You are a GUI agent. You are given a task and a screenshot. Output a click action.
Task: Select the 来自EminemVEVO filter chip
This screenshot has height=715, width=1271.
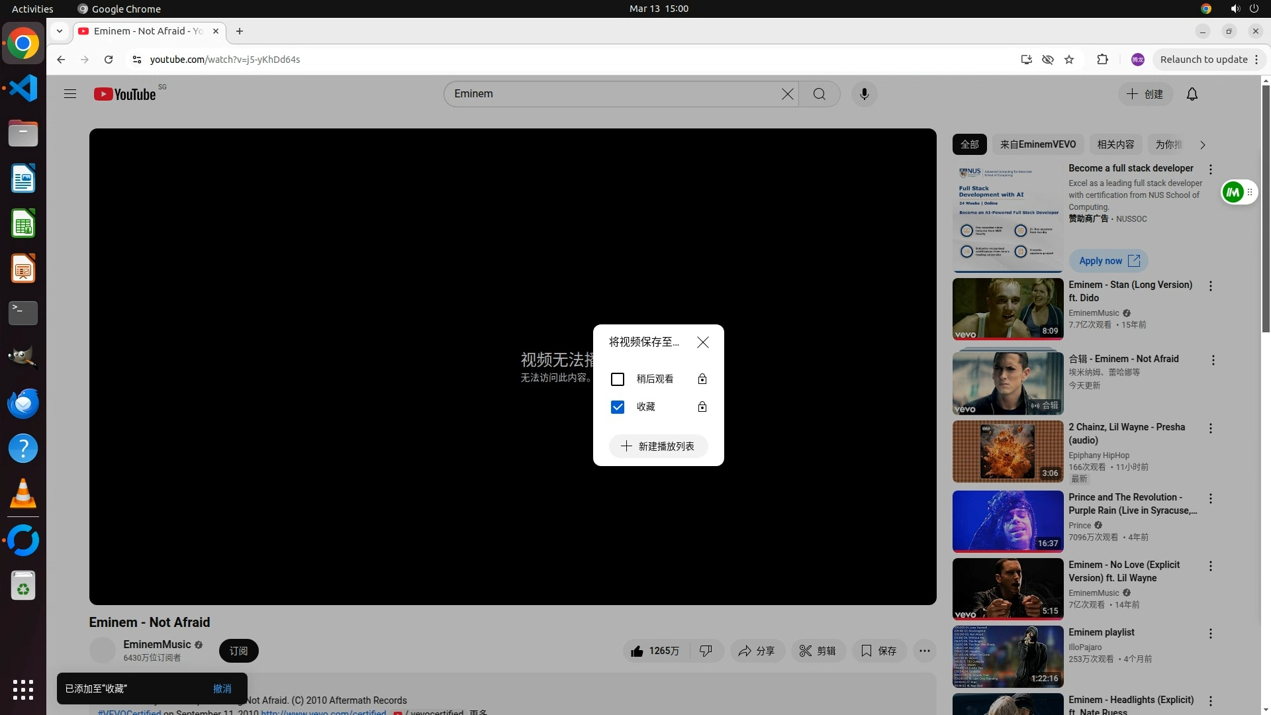1037,144
